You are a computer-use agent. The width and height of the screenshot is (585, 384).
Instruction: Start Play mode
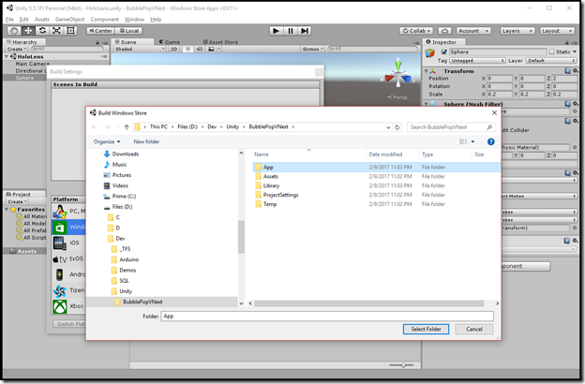[x=276, y=31]
